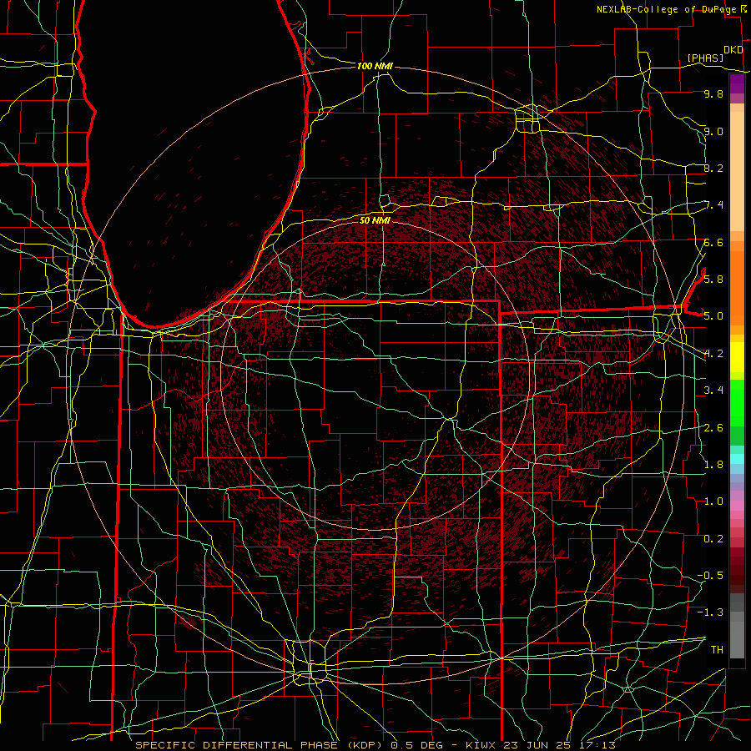Click the TH label at the bottom of the color scale
The image size is (751, 751).
tap(717, 649)
